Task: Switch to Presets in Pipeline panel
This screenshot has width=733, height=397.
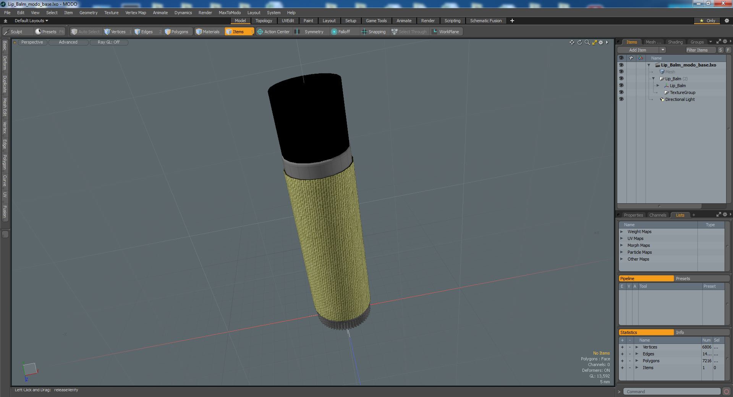Action: point(702,279)
